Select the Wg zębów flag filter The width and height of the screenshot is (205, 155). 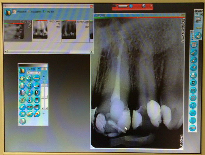coord(34,12)
